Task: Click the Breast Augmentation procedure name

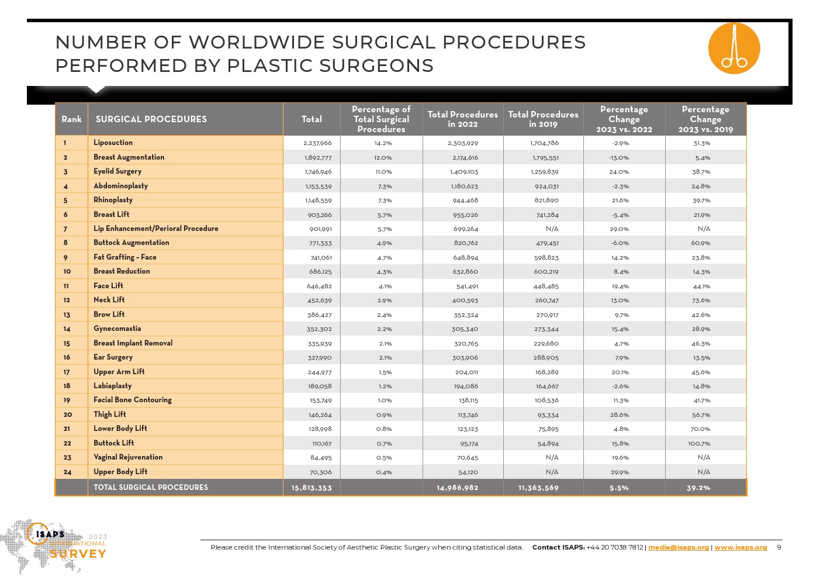Action: point(129,157)
